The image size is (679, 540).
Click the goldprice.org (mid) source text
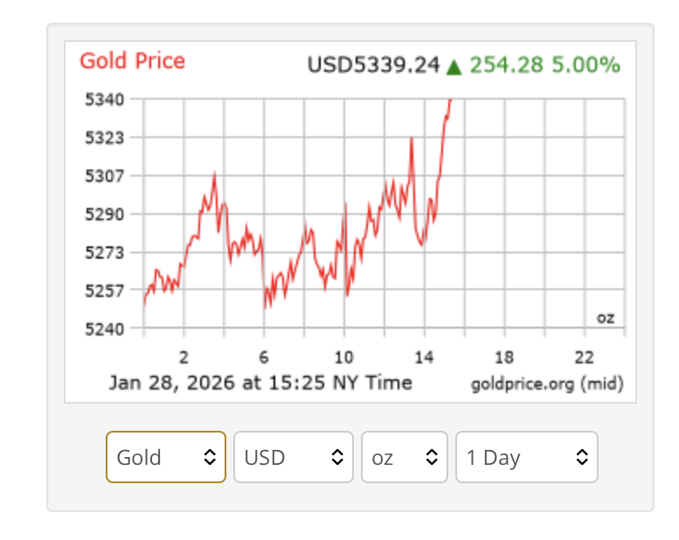pyautogui.click(x=547, y=384)
